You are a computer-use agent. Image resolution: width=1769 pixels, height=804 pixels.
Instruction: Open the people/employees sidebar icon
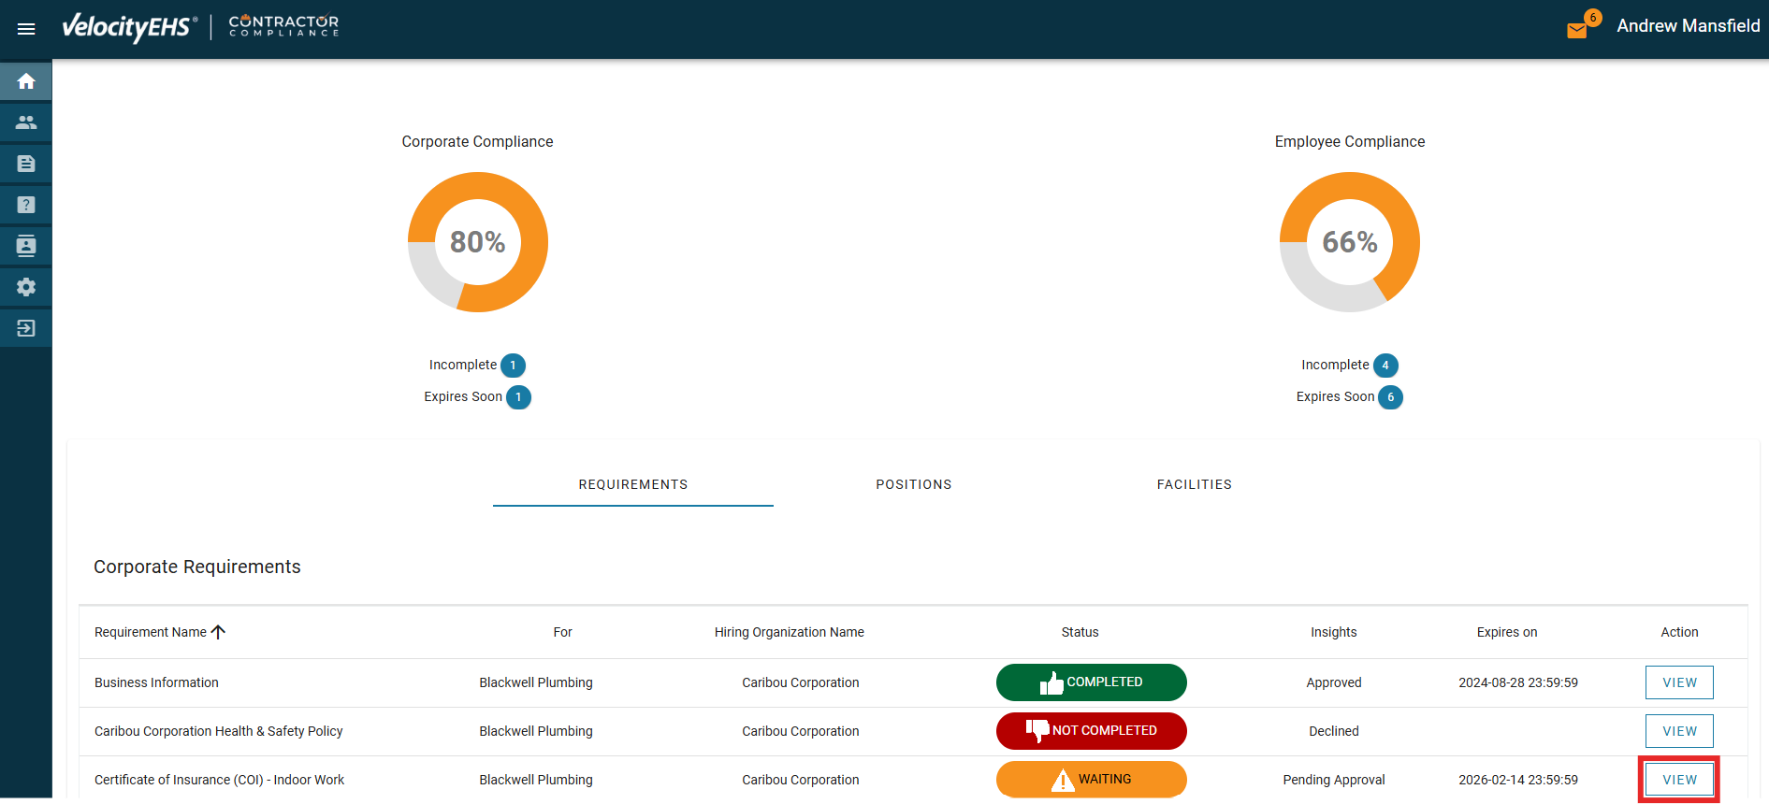tap(26, 122)
